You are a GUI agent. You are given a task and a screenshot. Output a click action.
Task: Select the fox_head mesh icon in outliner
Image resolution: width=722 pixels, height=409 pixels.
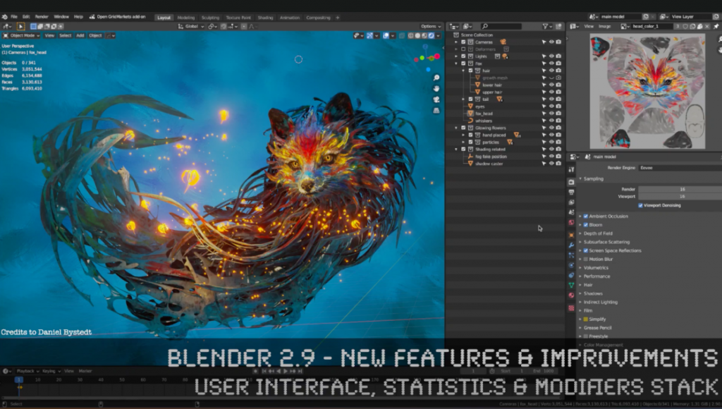click(x=470, y=114)
